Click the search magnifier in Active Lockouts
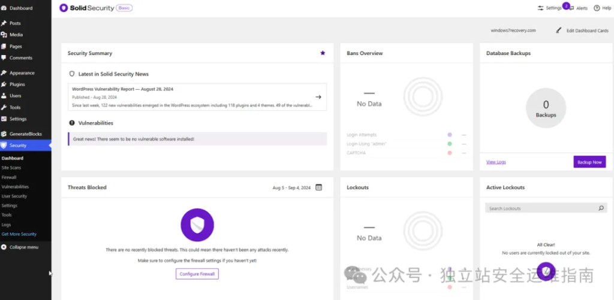Screen dimensions: 614x300 [601, 208]
